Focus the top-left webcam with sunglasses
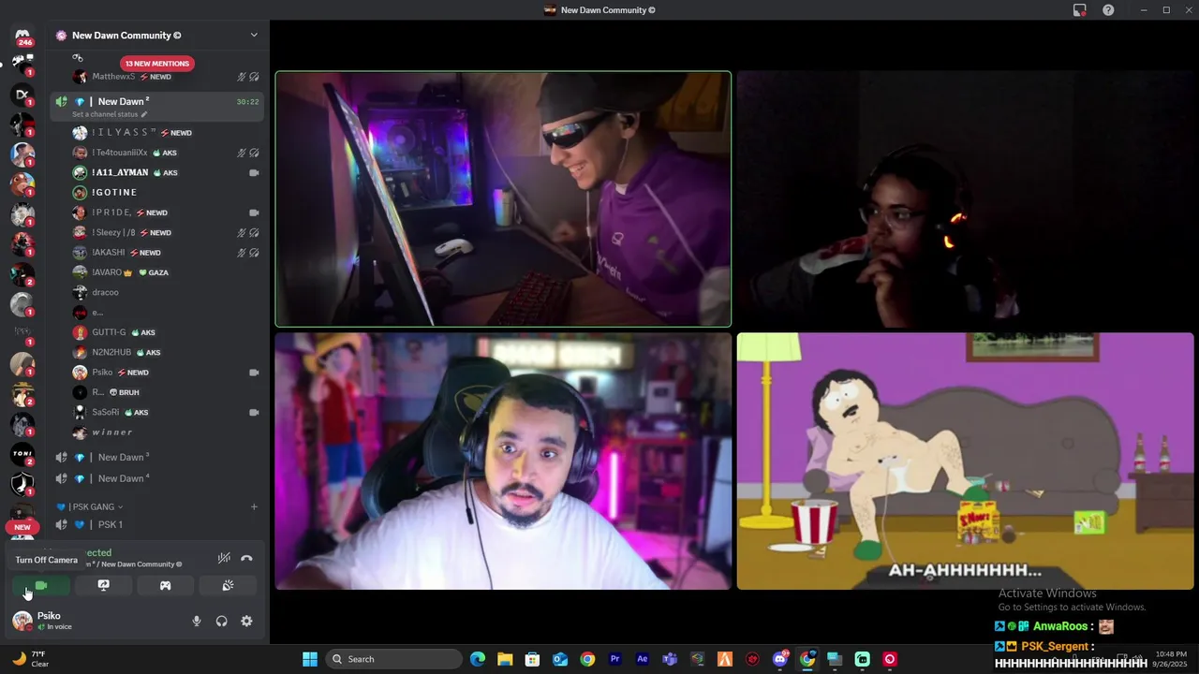1199x674 pixels. (503, 199)
